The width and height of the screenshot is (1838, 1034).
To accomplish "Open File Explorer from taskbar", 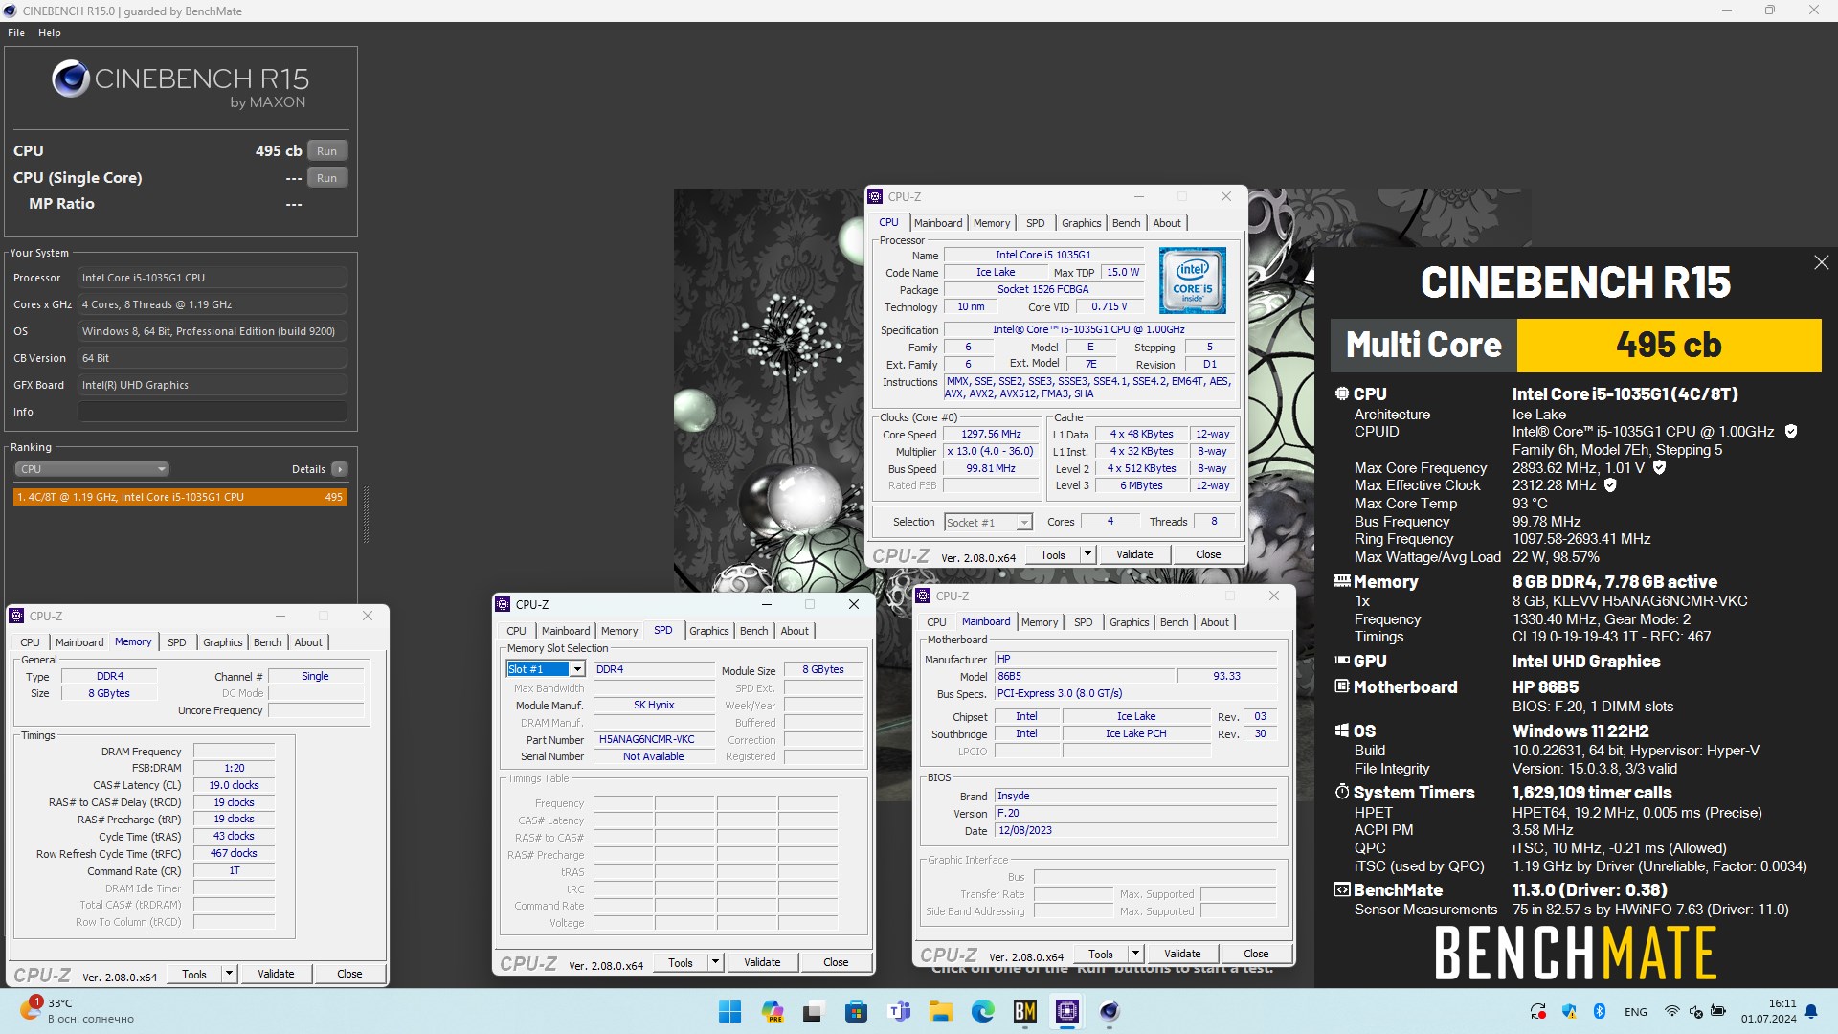I will (x=941, y=1011).
